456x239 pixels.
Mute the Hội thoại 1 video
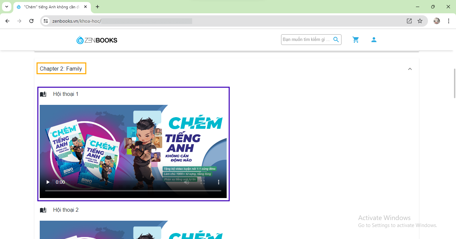[187, 182]
